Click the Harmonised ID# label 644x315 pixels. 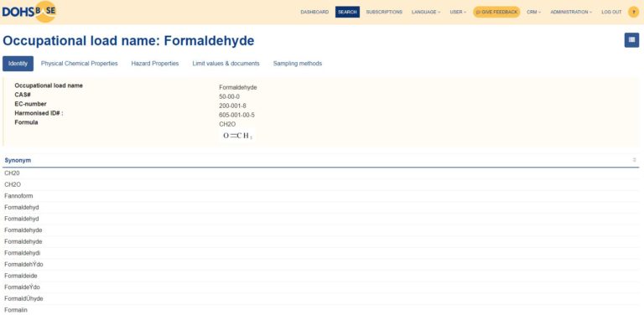click(x=39, y=113)
